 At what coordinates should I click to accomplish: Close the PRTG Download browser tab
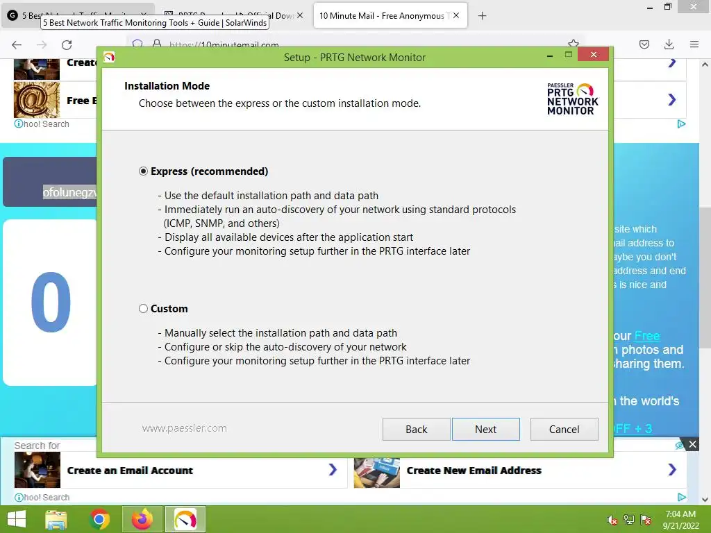coord(300,15)
